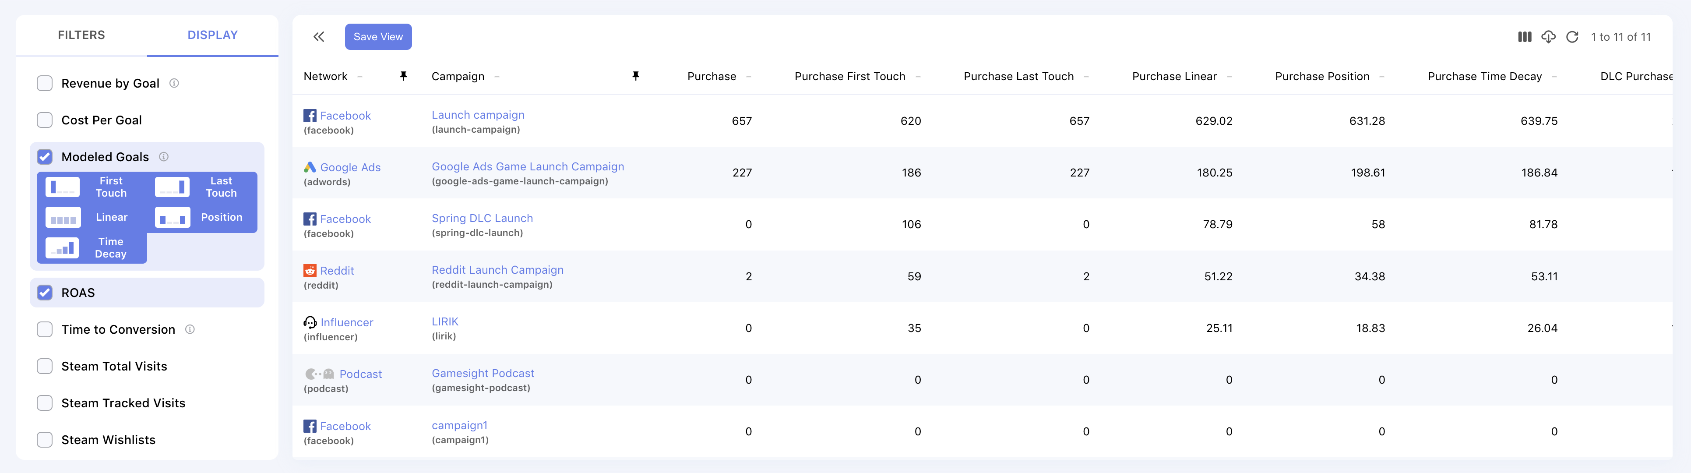Open the Purchase column sort menu
Image resolution: width=1691 pixels, height=473 pixels.
point(748,77)
